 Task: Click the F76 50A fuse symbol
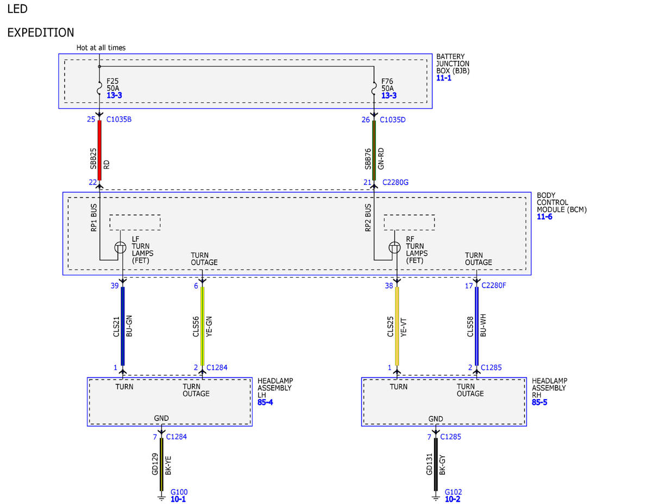[374, 86]
